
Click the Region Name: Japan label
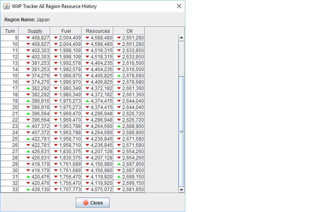pos(27,20)
